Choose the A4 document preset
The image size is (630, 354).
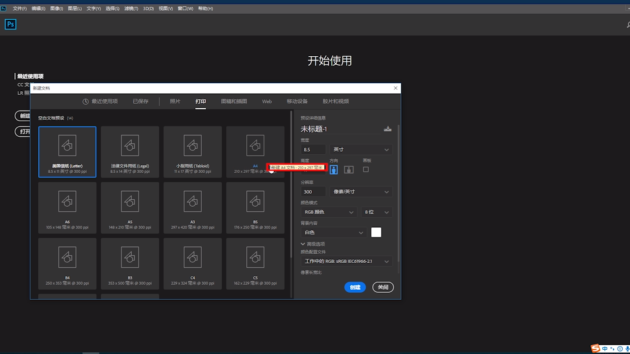[255, 152]
